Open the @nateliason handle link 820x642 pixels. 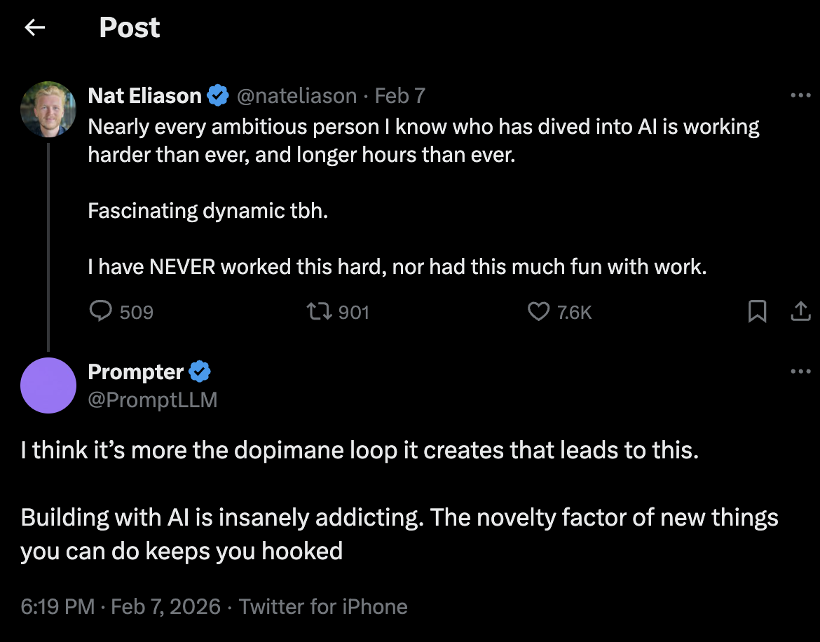296,95
